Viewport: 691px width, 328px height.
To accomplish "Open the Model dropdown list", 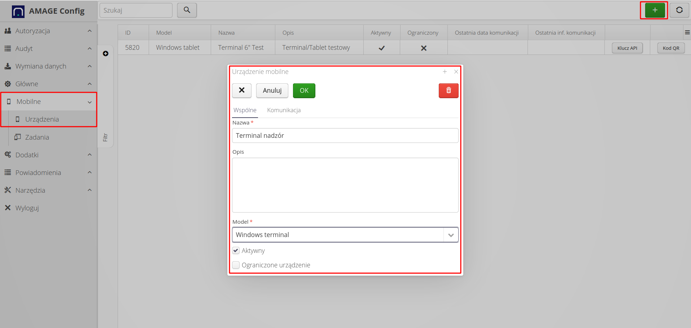I will click(451, 235).
